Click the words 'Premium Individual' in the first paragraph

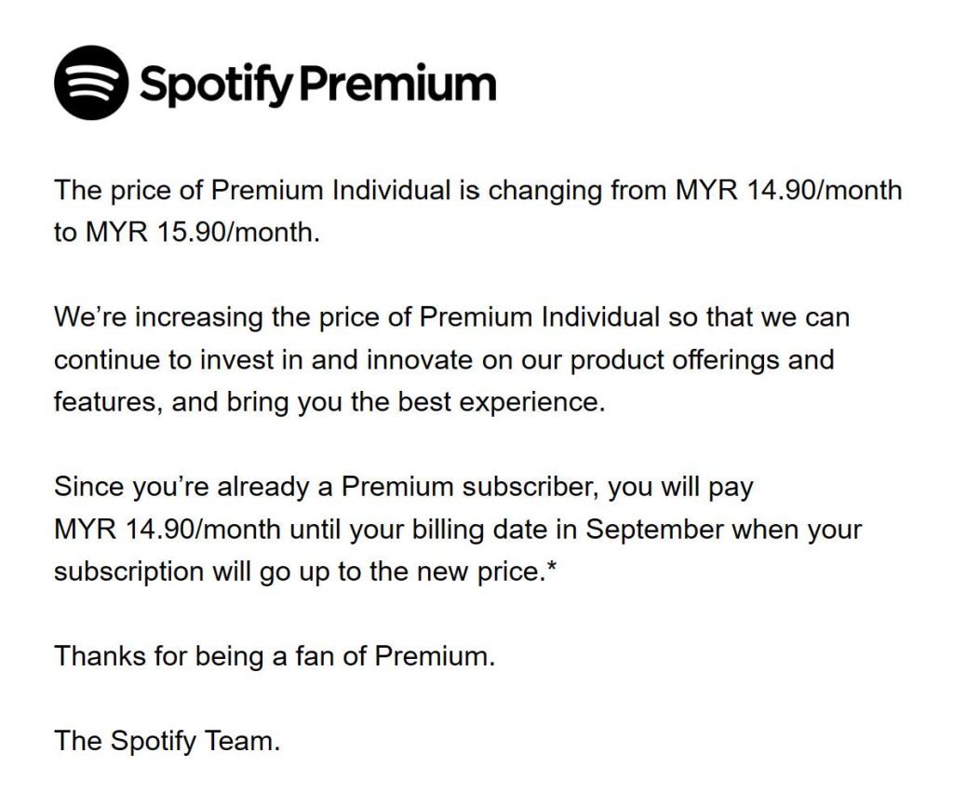click(330, 190)
